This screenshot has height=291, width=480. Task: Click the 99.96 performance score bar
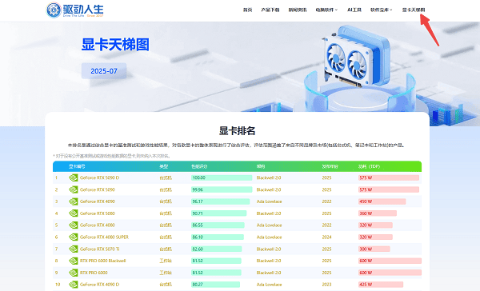222,189
